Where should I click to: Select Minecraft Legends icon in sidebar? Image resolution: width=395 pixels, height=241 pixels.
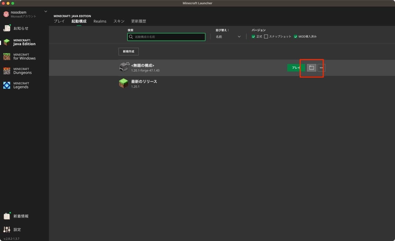coord(7,85)
